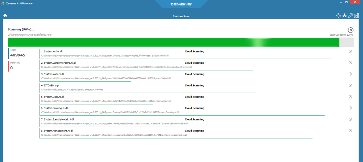
Task: Cancel cloud scanning of System.Management.ni.dll
Action: pyautogui.click(x=350, y=131)
